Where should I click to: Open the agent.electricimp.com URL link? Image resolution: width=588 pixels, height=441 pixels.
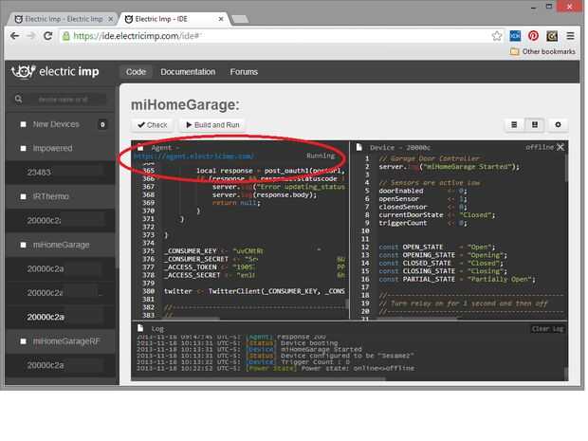coord(193,156)
